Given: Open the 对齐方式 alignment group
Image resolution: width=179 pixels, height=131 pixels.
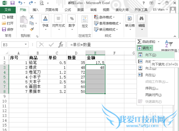Looking at the screenshot, I should (x=58, y=22).
